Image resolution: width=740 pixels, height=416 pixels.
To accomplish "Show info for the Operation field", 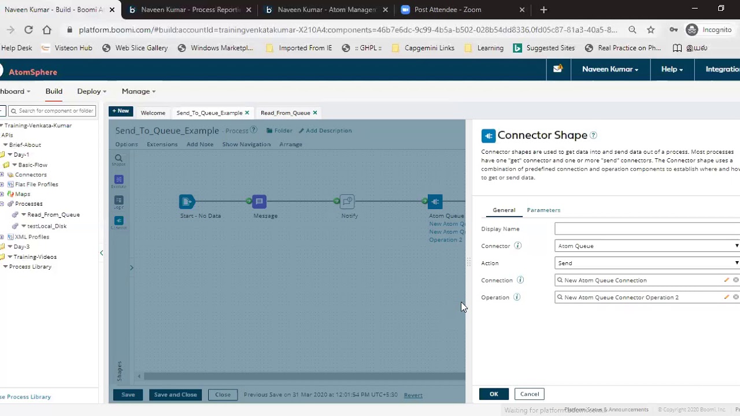I will point(517,298).
